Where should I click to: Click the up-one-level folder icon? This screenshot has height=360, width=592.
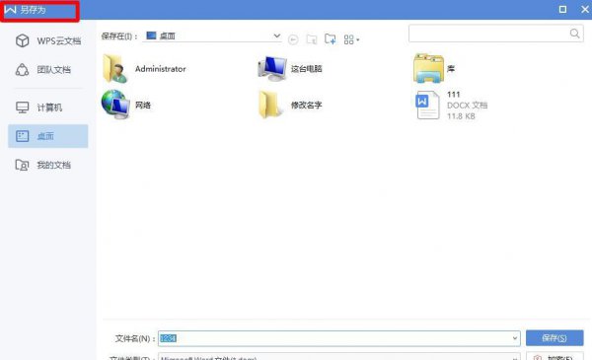click(312, 39)
